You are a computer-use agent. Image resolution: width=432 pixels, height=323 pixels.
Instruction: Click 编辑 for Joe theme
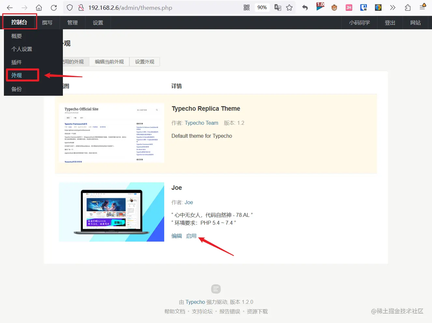tap(177, 236)
